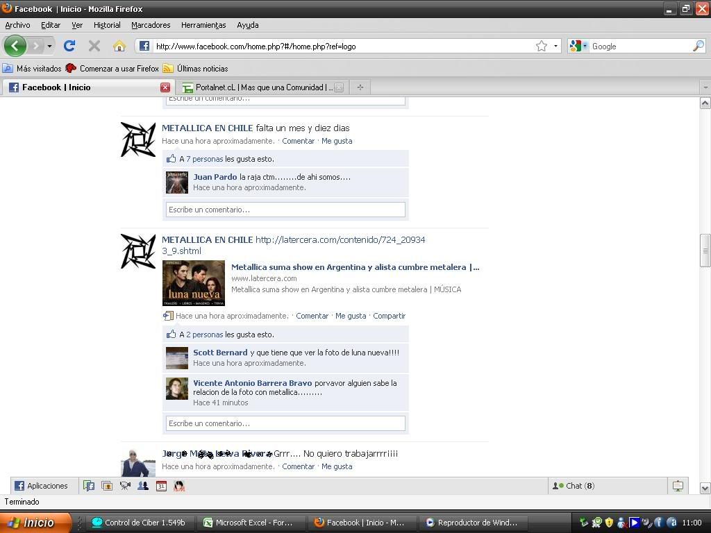Switch to the Portalnet.cL tab

pos(263,87)
